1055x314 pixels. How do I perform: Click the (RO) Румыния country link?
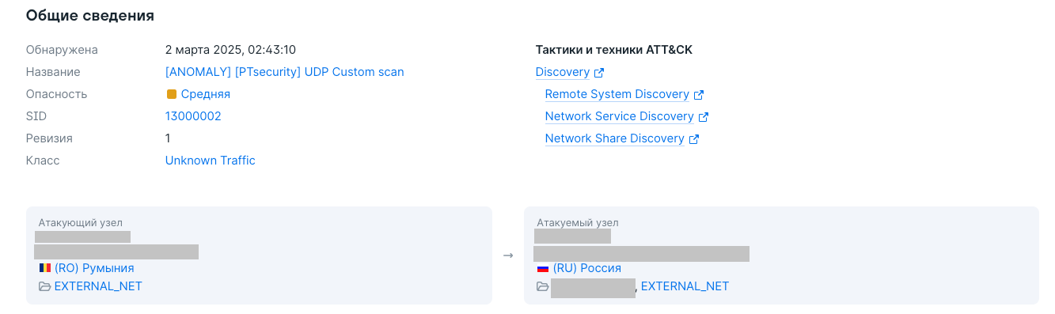pyautogui.click(x=94, y=268)
